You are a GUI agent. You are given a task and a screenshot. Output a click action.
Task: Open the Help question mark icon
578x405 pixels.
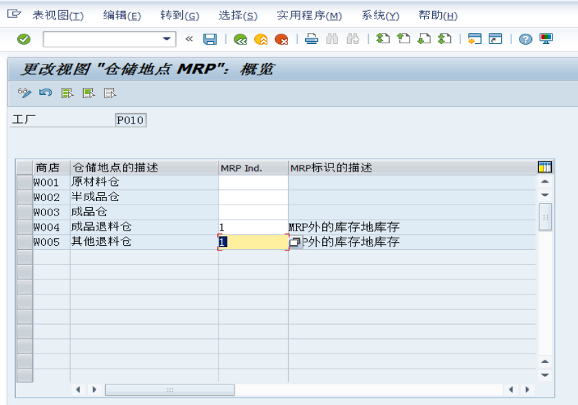click(x=526, y=39)
